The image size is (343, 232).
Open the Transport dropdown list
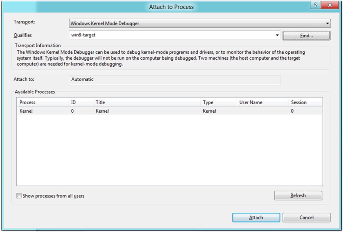pyautogui.click(x=328, y=24)
